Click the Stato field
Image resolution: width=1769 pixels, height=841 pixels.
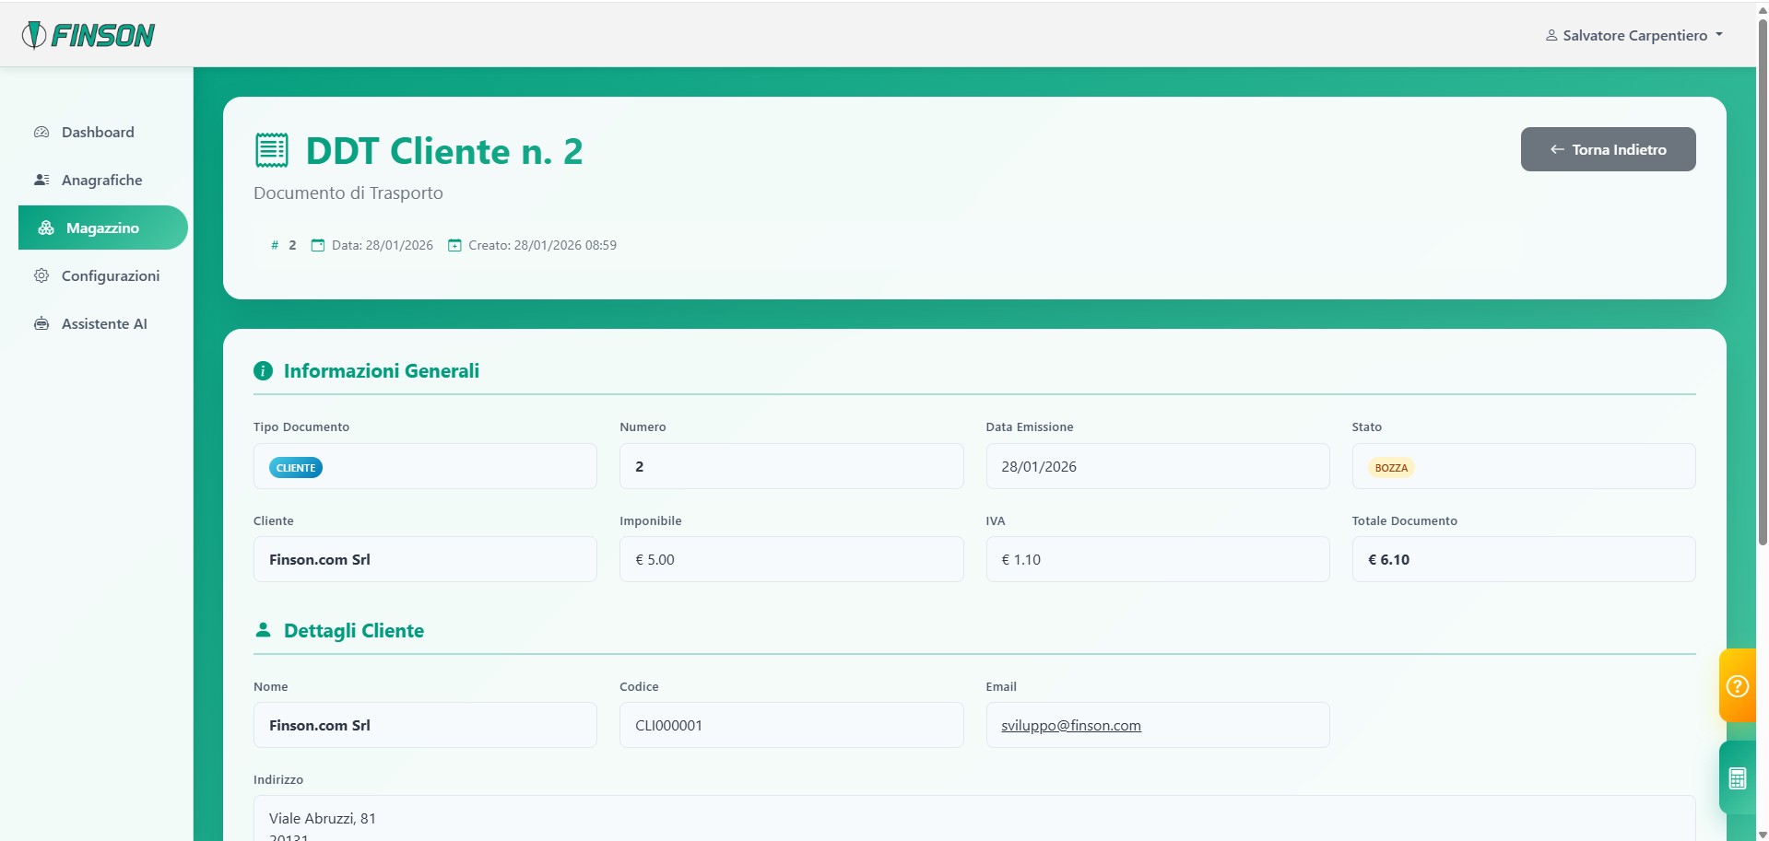1524,466
